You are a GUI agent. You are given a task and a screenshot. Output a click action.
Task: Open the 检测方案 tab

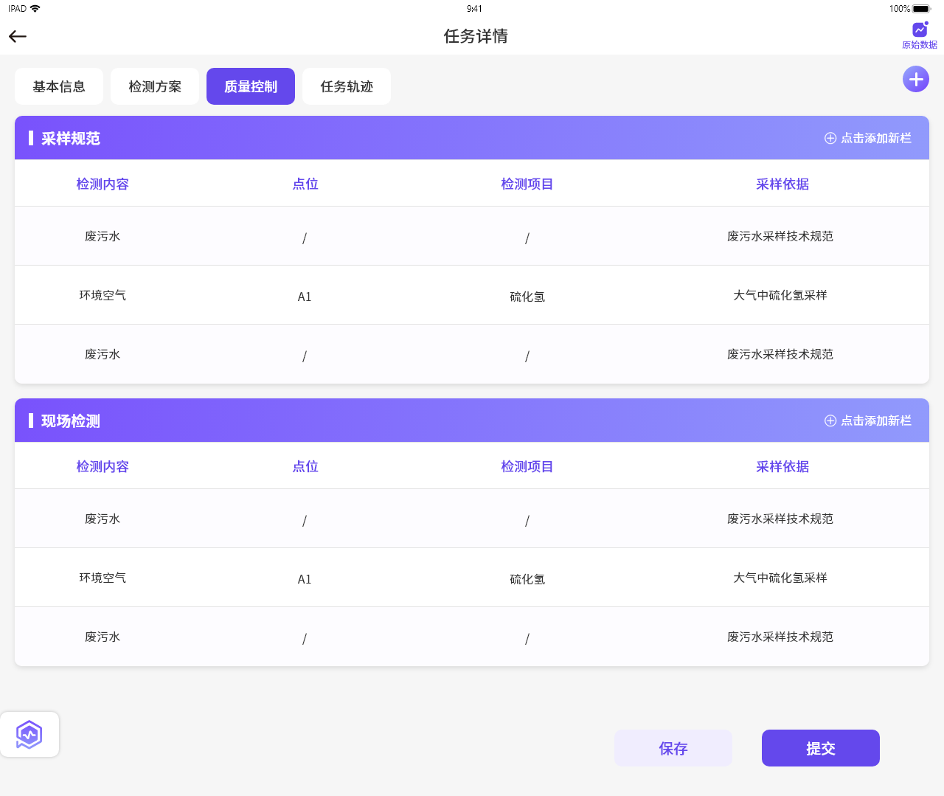155,86
